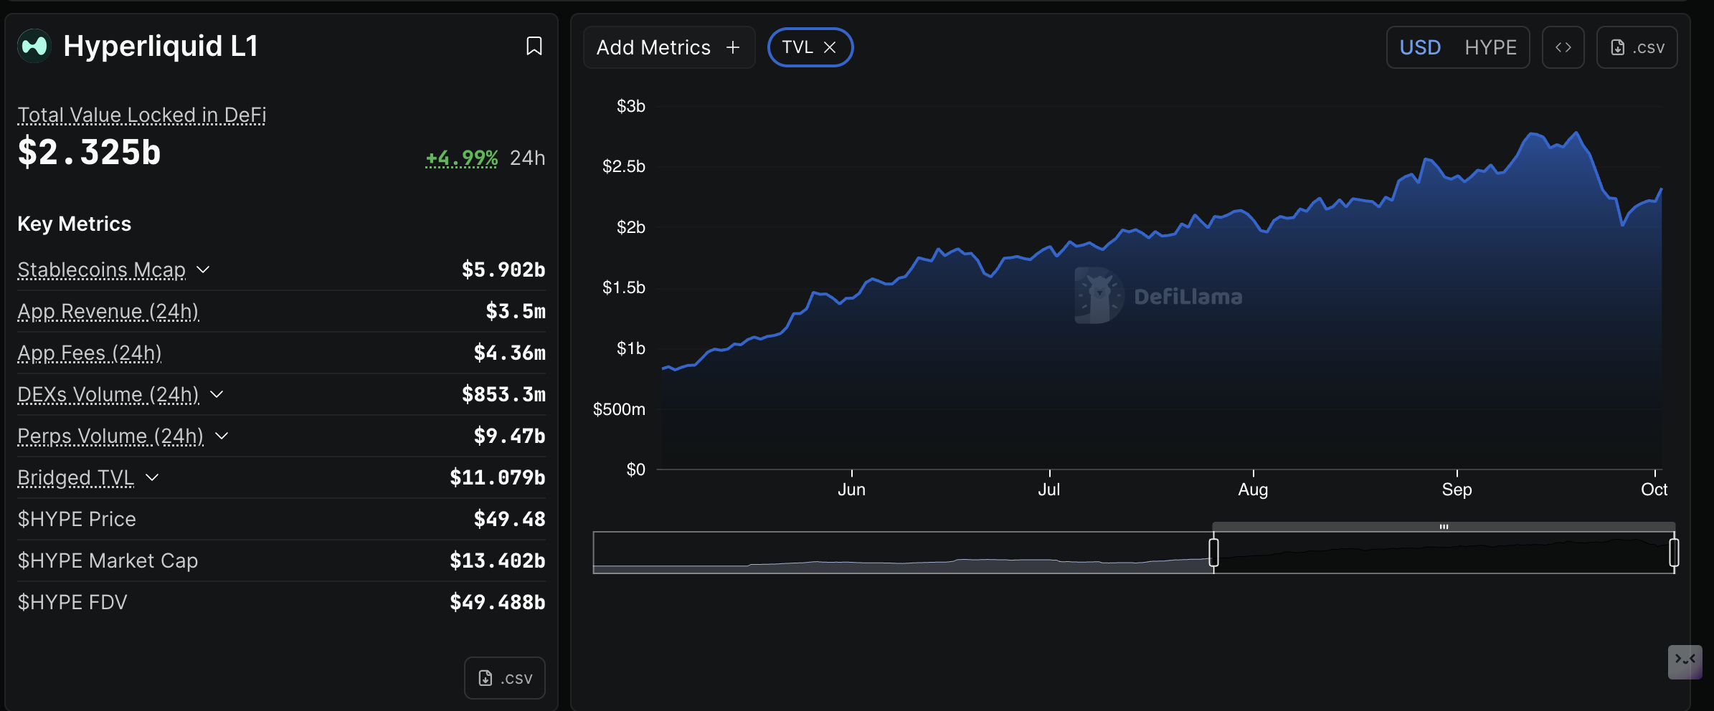Click Total Value Locked in DeFi label

[x=141, y=115]
